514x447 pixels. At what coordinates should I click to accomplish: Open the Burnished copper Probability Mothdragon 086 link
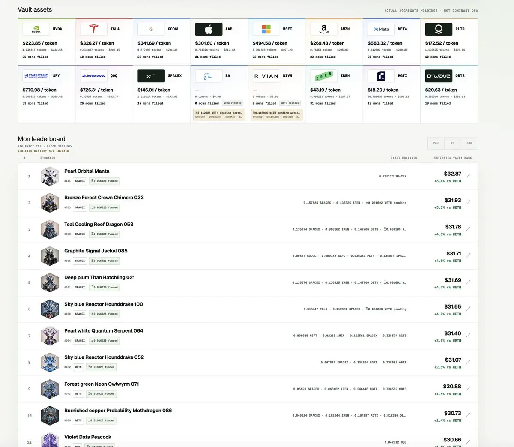coord(118,411)
